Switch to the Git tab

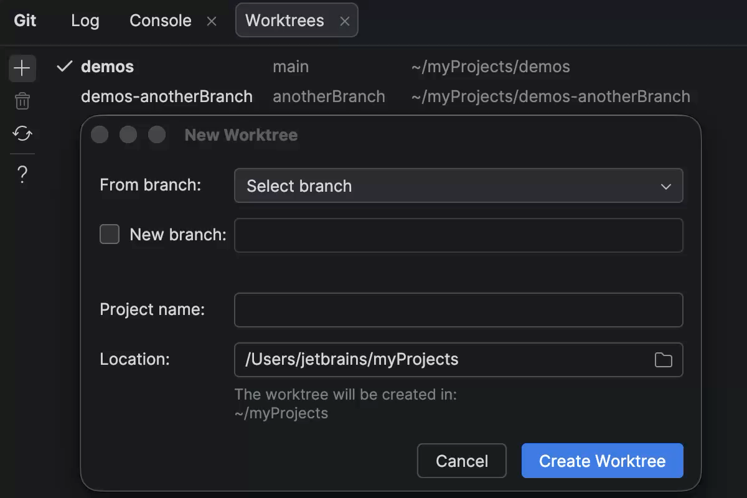[x=25, y=21]
